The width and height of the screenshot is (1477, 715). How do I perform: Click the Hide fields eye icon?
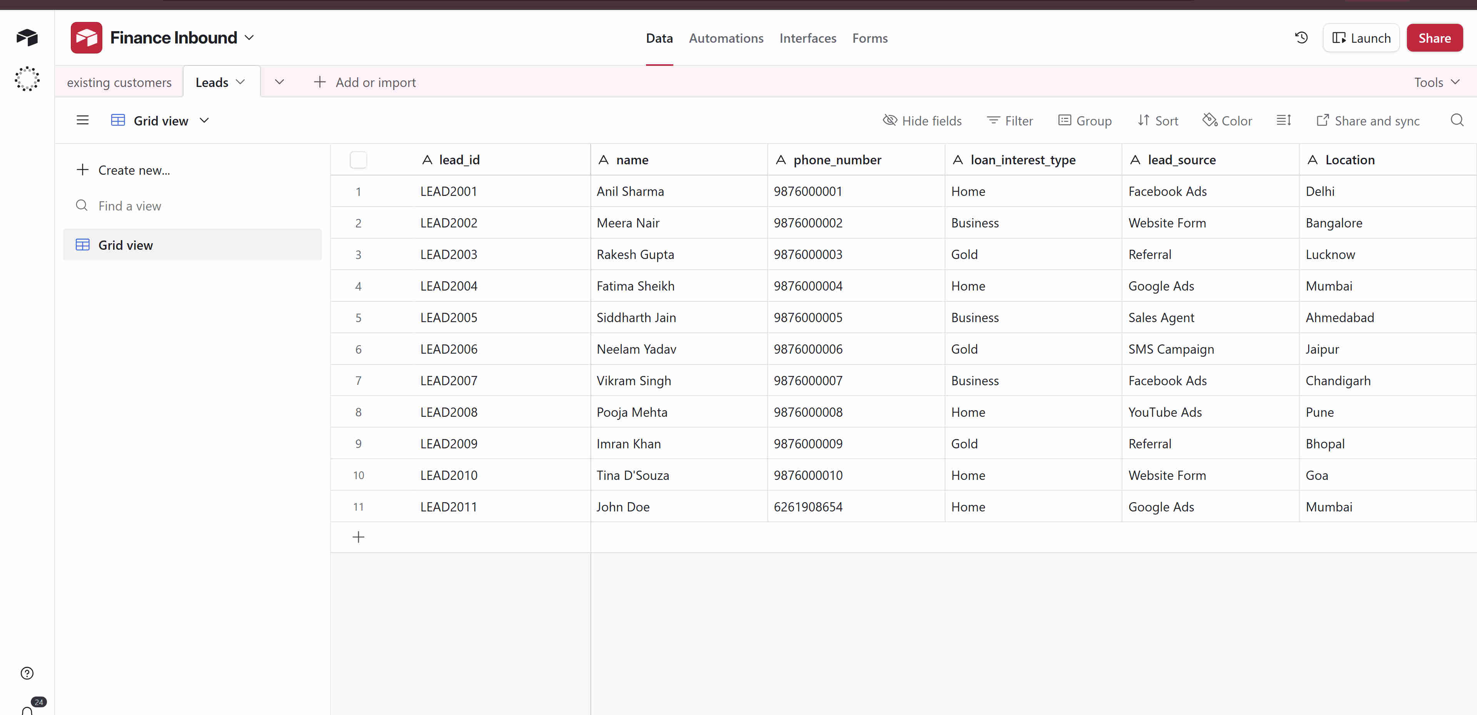889,120
